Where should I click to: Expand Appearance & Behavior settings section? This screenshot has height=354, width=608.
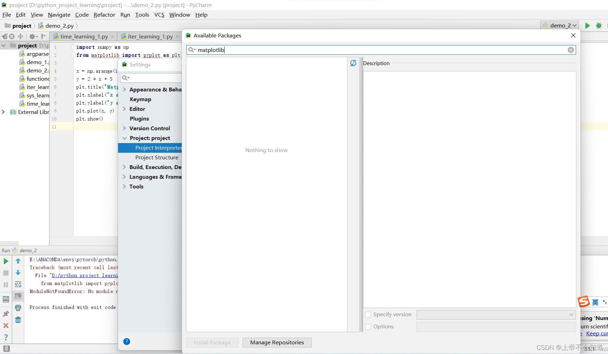(124, 89)
